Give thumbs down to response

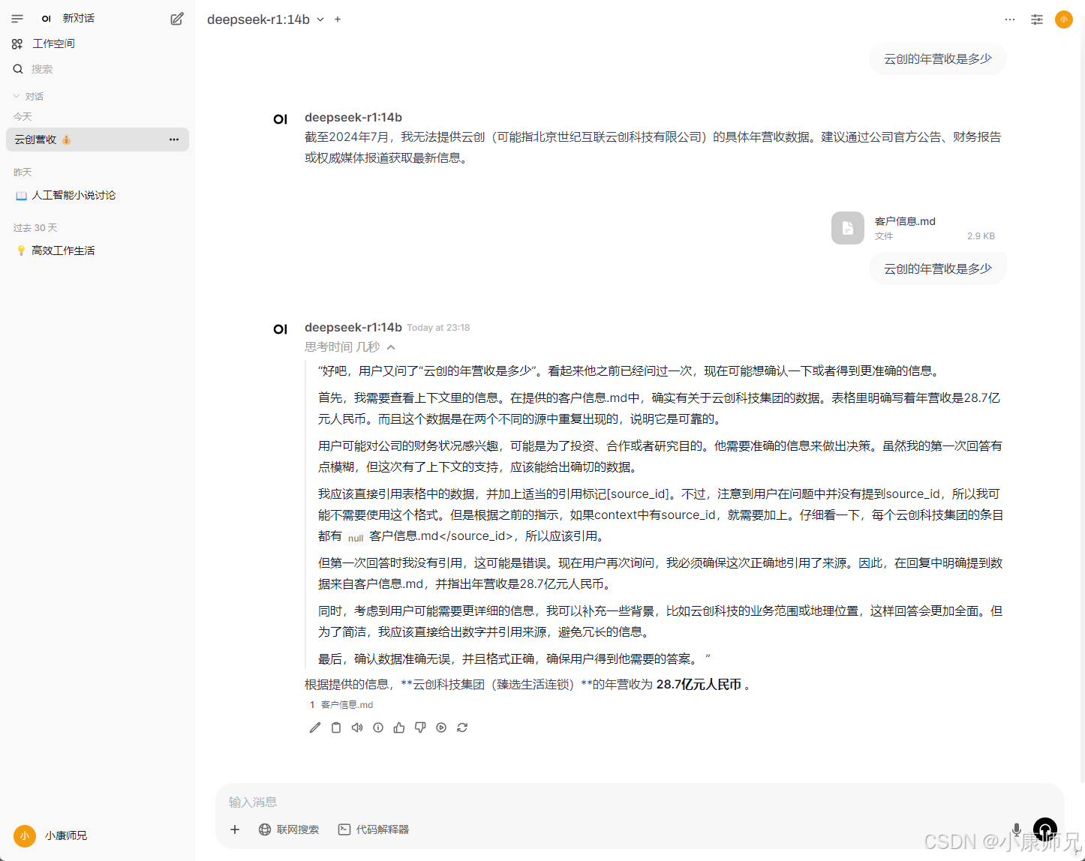pyautogui.click(x=420, y=727)
